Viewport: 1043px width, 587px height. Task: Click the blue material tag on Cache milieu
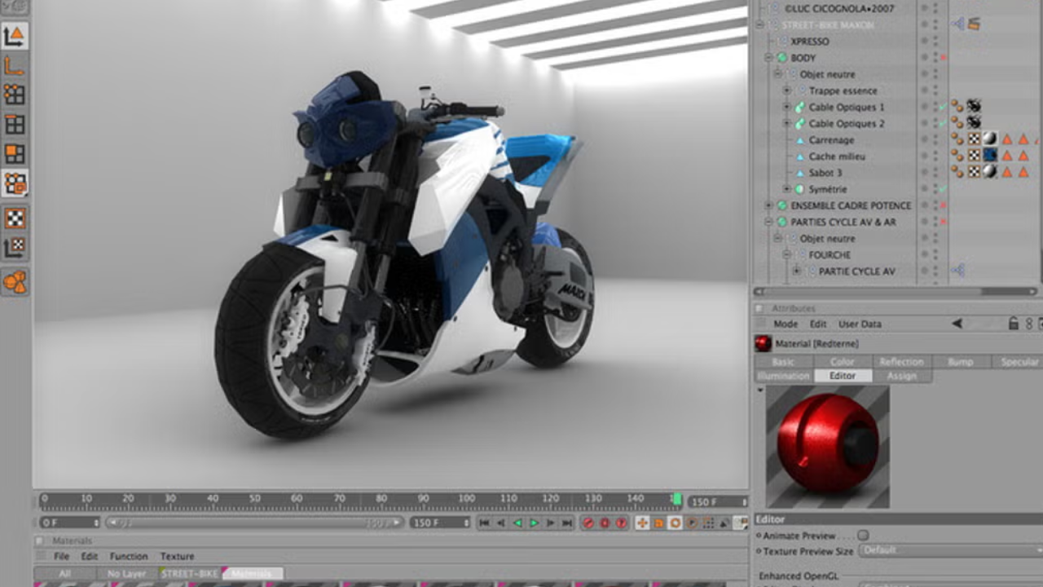(x=989, y=156)
